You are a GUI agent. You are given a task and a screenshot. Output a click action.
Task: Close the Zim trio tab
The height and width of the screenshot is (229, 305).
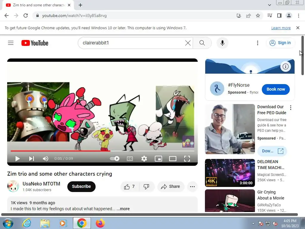click(69, 5)
